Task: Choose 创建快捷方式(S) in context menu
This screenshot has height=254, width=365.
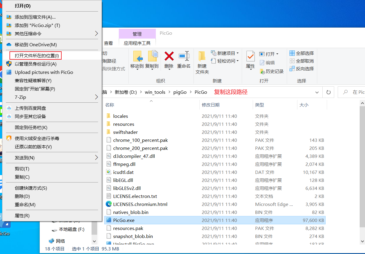Action: pos(31,188)
